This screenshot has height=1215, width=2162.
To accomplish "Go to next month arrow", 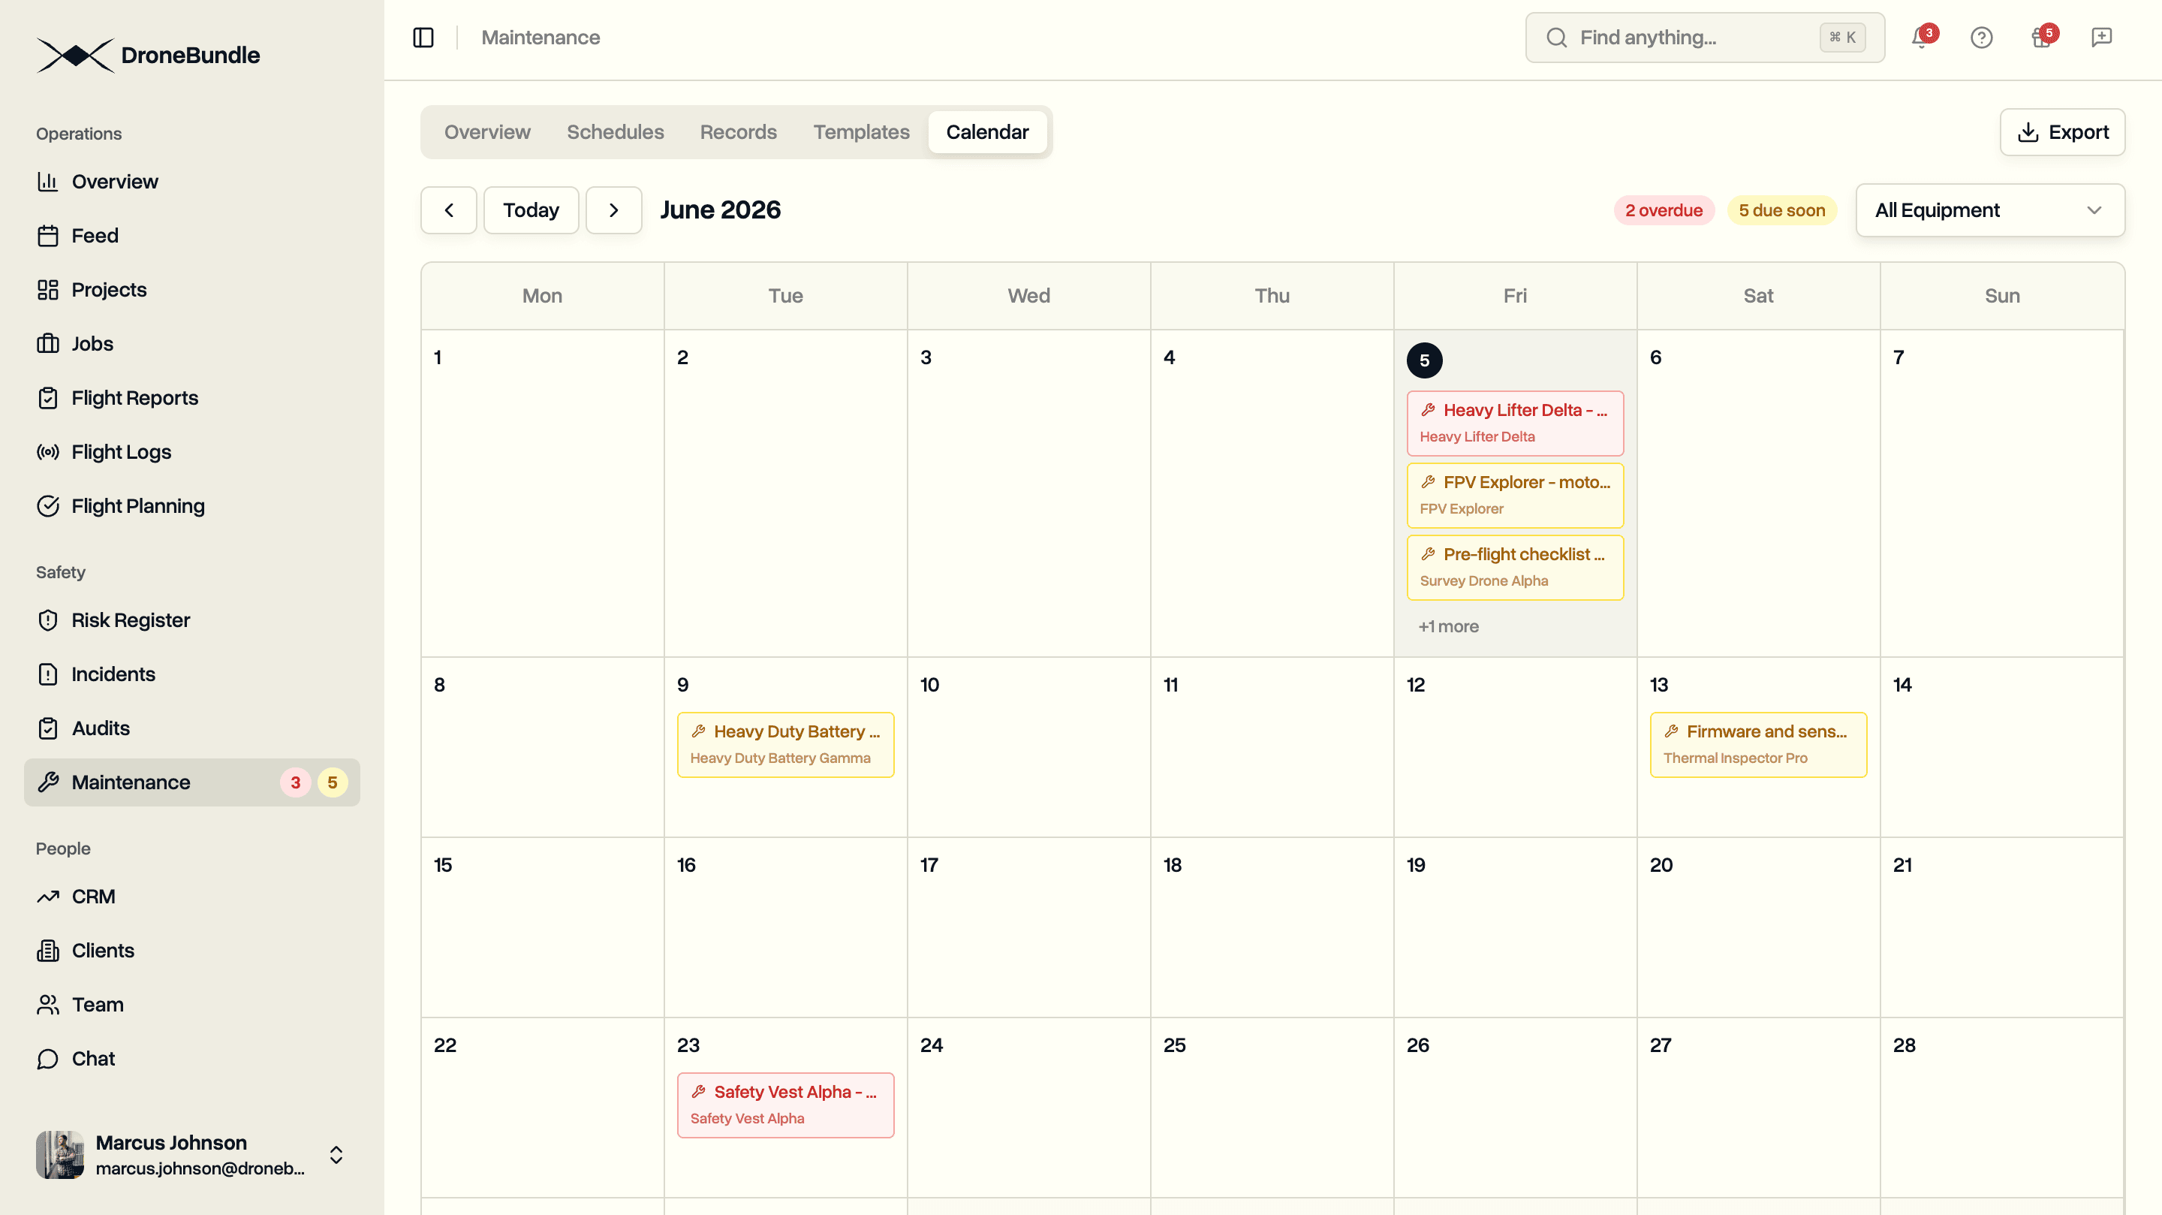I will pos(613,210).
